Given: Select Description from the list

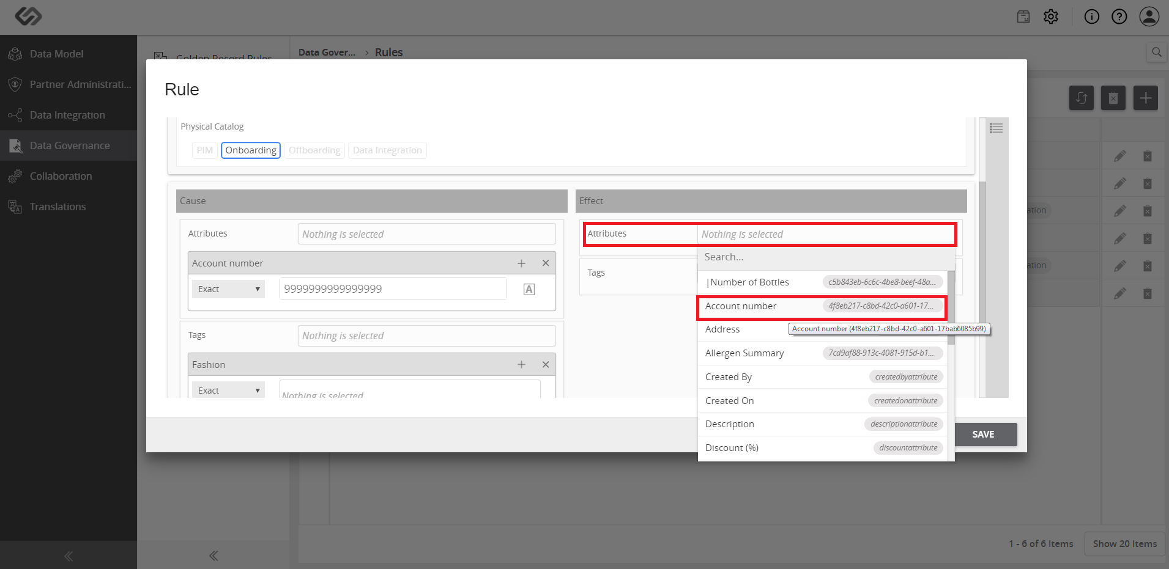Looking at the screenshot, I should pos(823,424).
